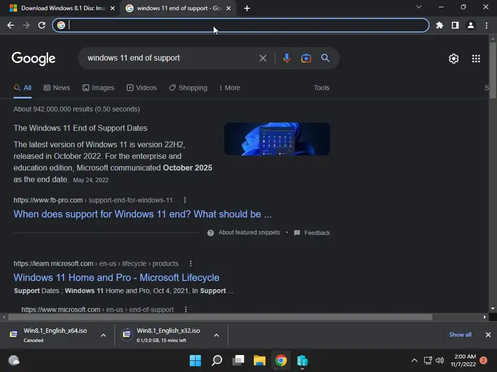Viewport: 497px width, 372px height.
Task: Submit search with the magnifying glass icon
Action: 325,58
